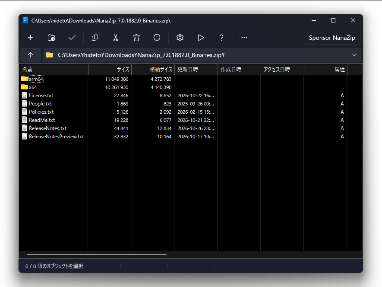Click the status bar selection count text

point(54,266)
